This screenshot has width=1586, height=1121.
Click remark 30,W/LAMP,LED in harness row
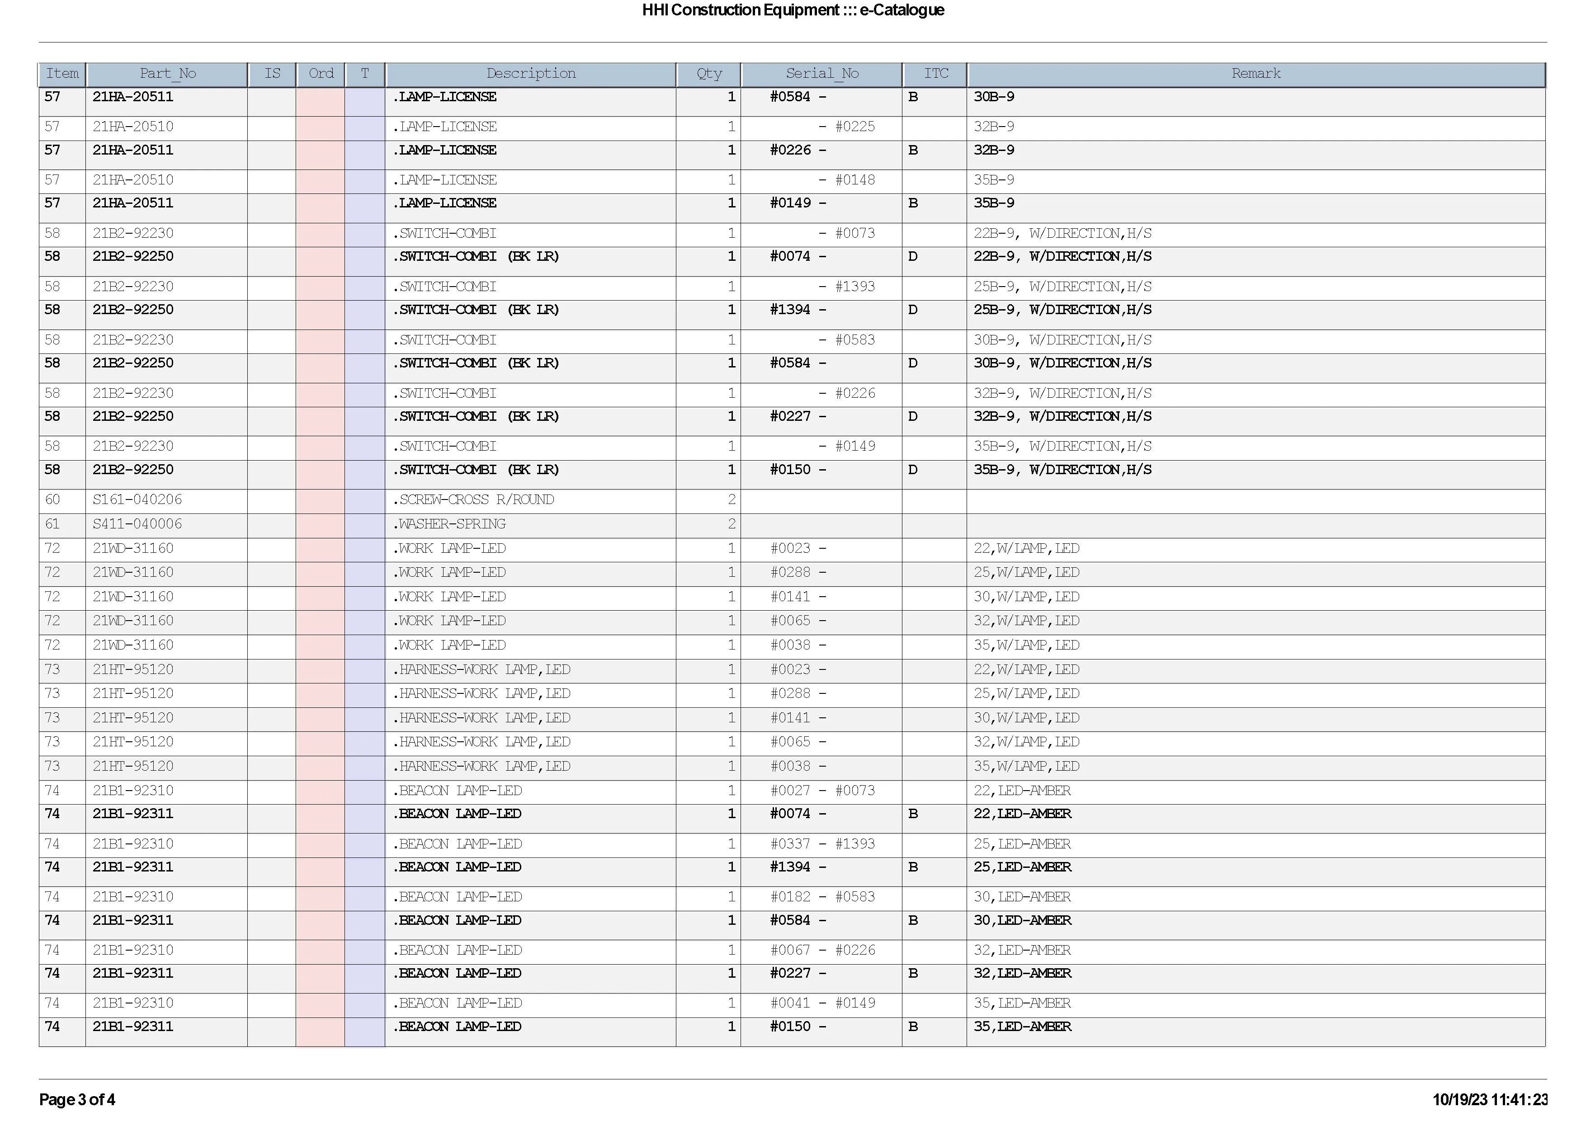1026,718
